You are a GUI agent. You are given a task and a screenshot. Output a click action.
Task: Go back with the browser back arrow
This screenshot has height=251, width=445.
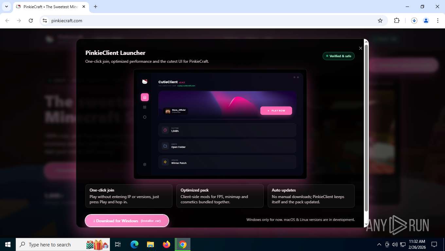(x=7, y=21)
